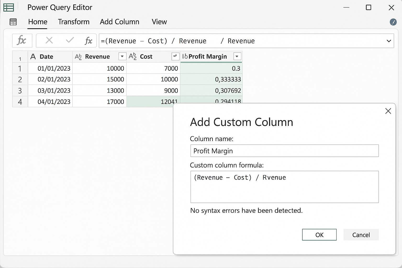This screenshot has width=402, height=268.
Task: Click the Revenue cell 15000
Action: coord(99,79)
